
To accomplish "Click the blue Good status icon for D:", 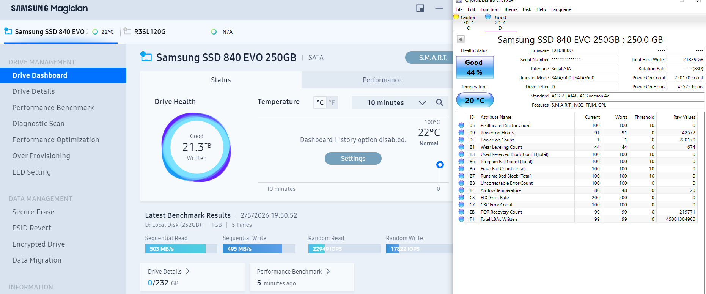I will tap(488, 17).
